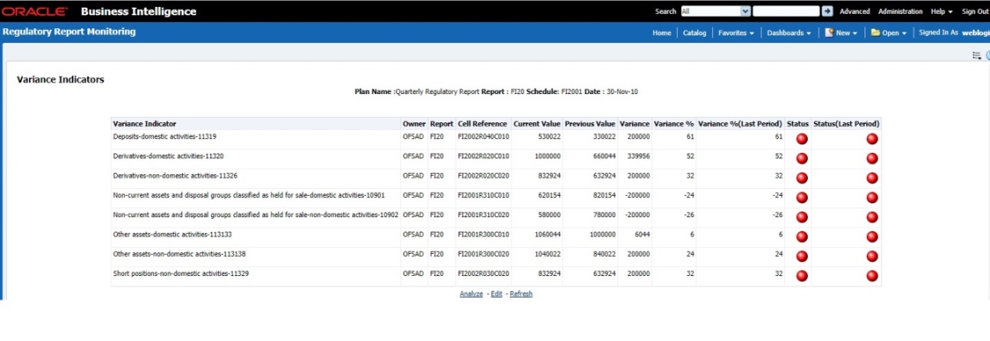Click the New document icon
The width and height of the screenshot is (990, 341).
(x=829, y=33)
